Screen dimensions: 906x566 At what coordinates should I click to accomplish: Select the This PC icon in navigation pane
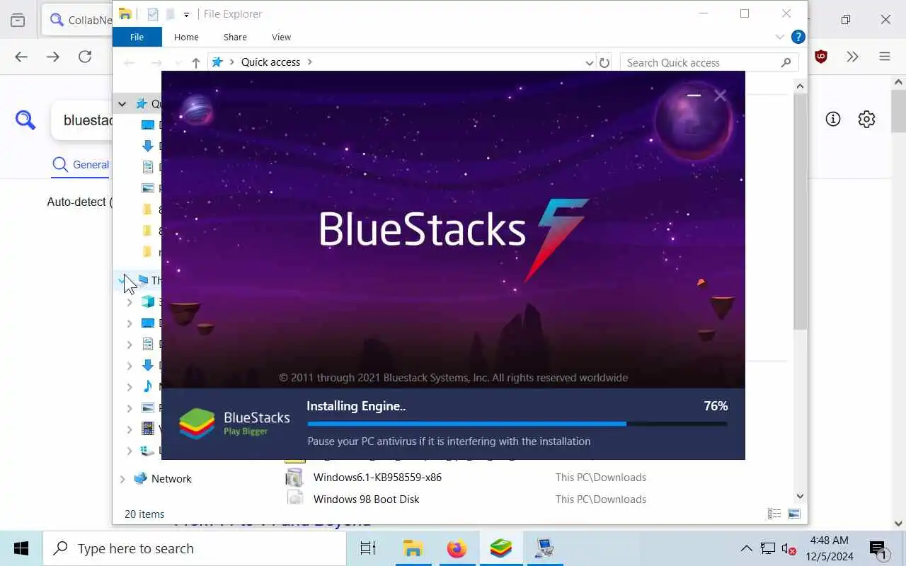(143, 280)
